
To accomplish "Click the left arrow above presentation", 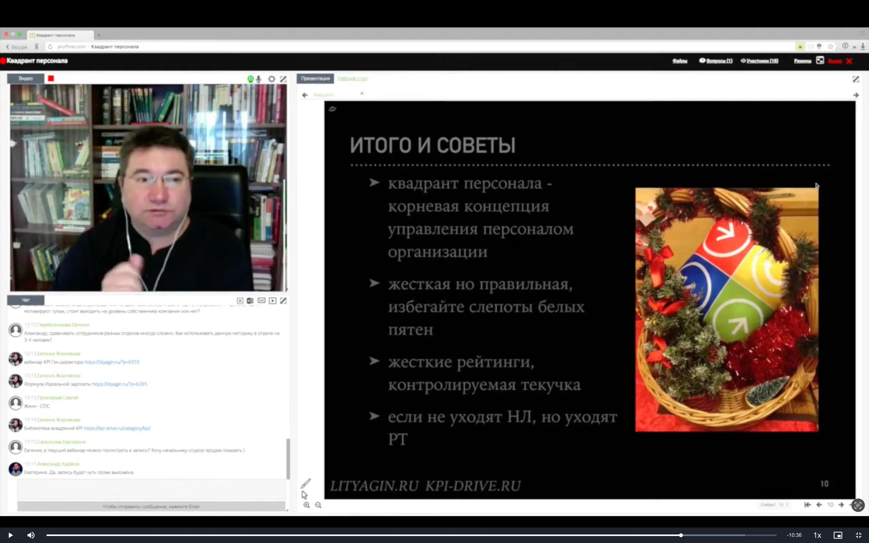I will click(x=305, y=95).
